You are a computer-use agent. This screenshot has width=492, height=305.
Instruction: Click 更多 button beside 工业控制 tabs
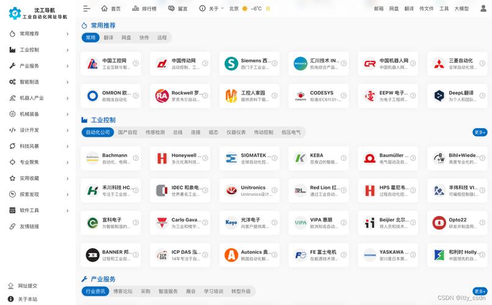tap(480, 132)
